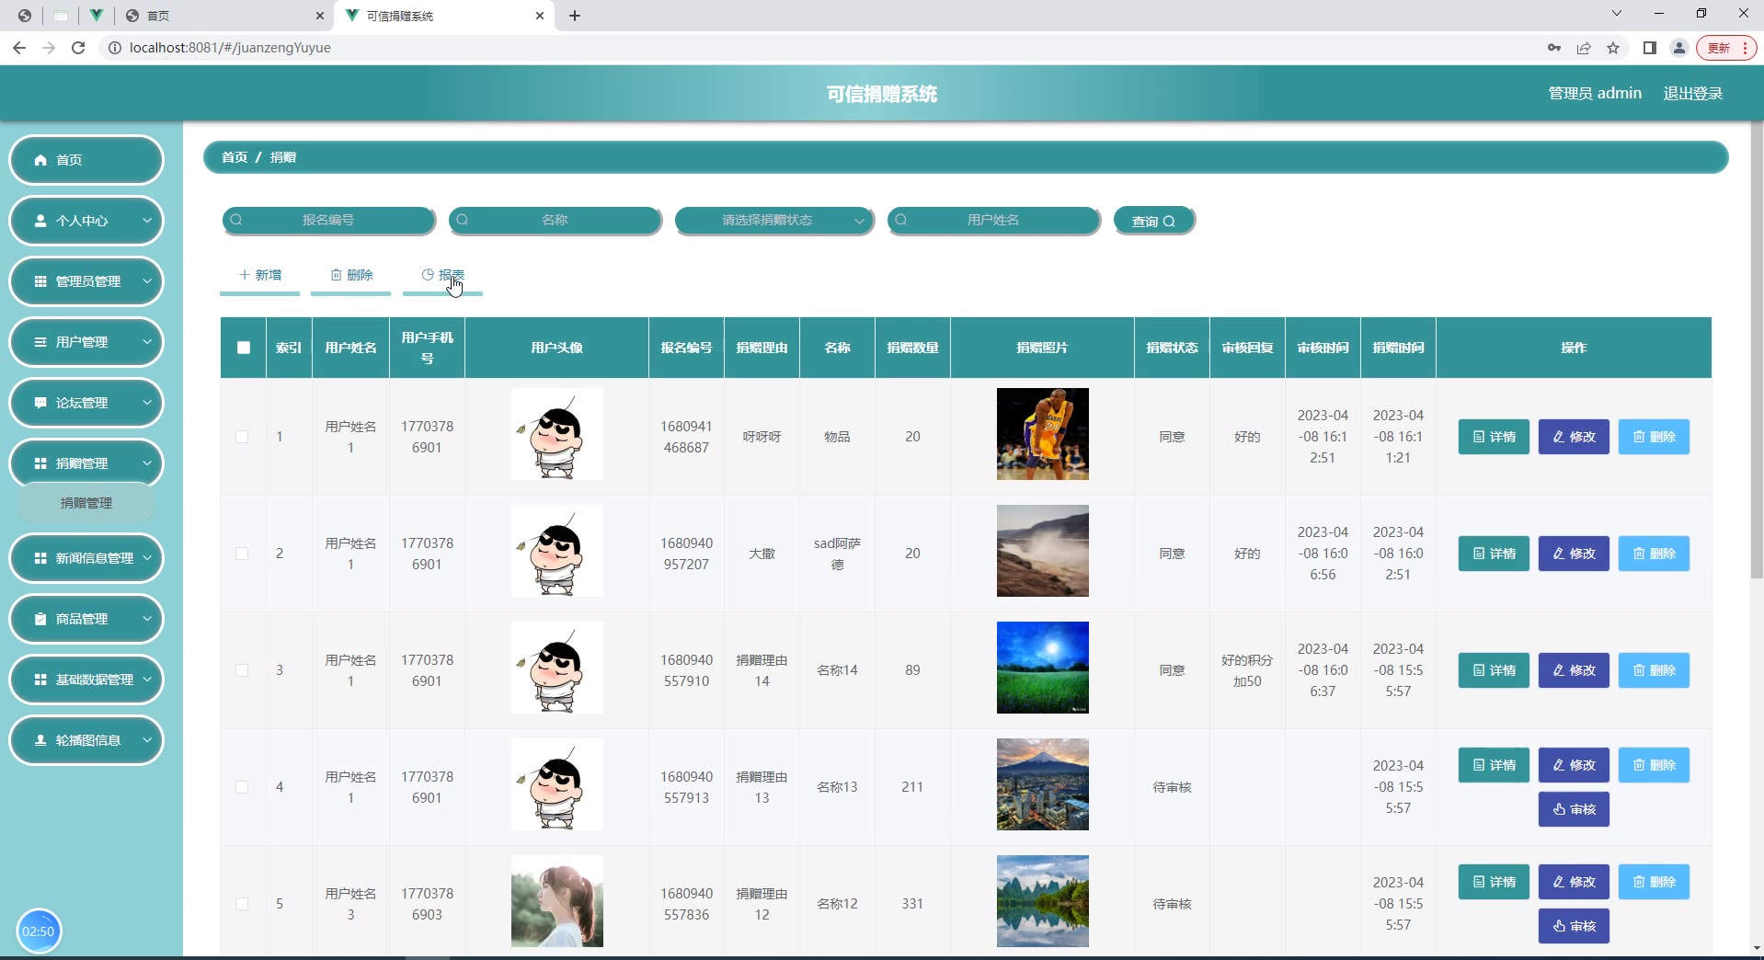Image resolution: width=1764 pixels, height=960 pixels.
Task: Click the 查询 search button
Action: [x=1153, y=221]
